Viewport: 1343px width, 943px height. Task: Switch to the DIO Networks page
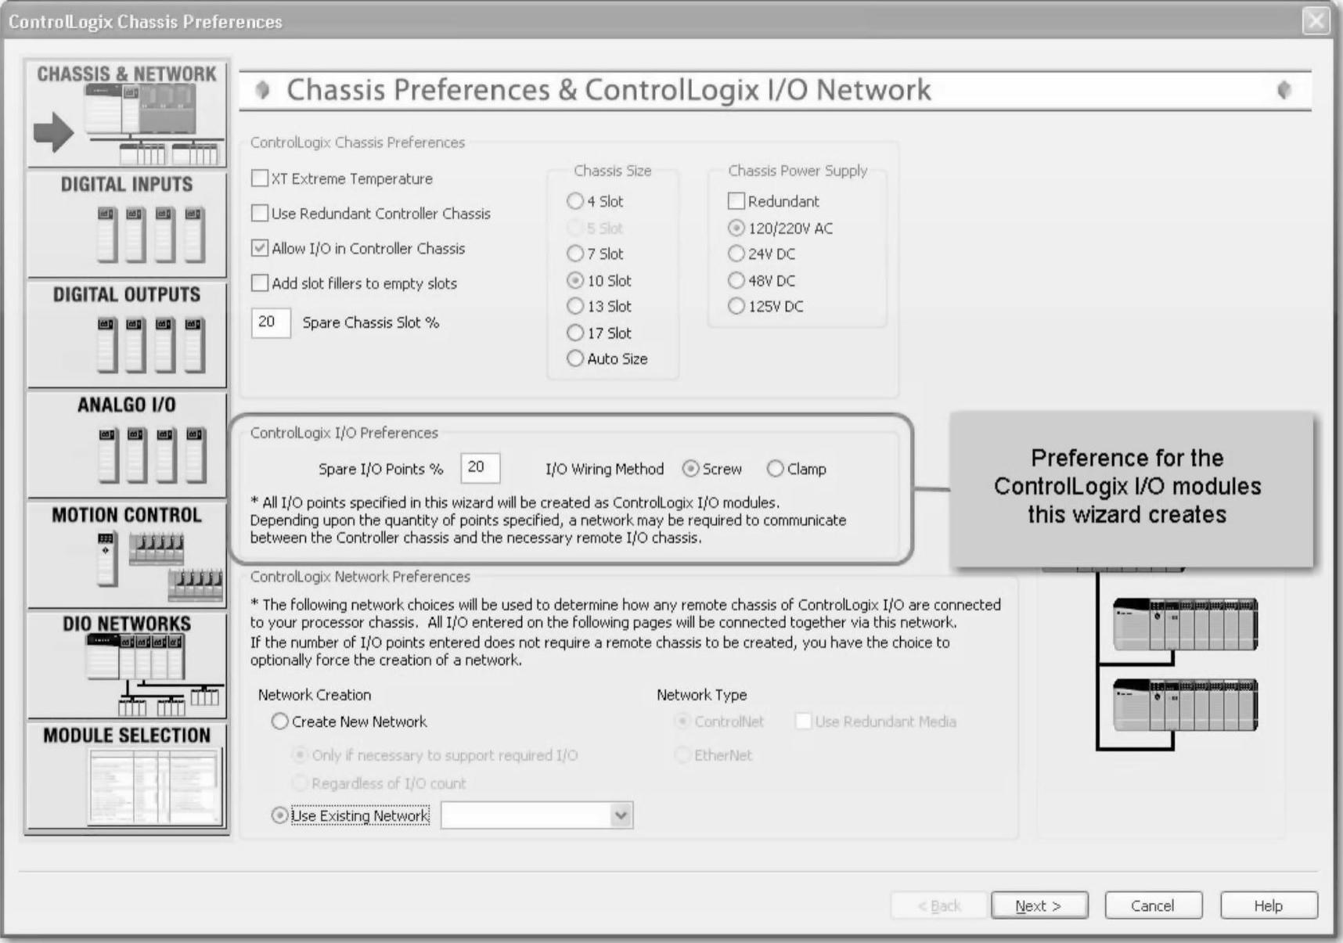(x=127, y=665)
